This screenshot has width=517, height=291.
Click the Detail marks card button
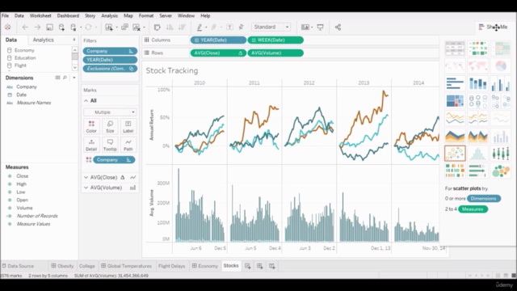tap(91, 145)
